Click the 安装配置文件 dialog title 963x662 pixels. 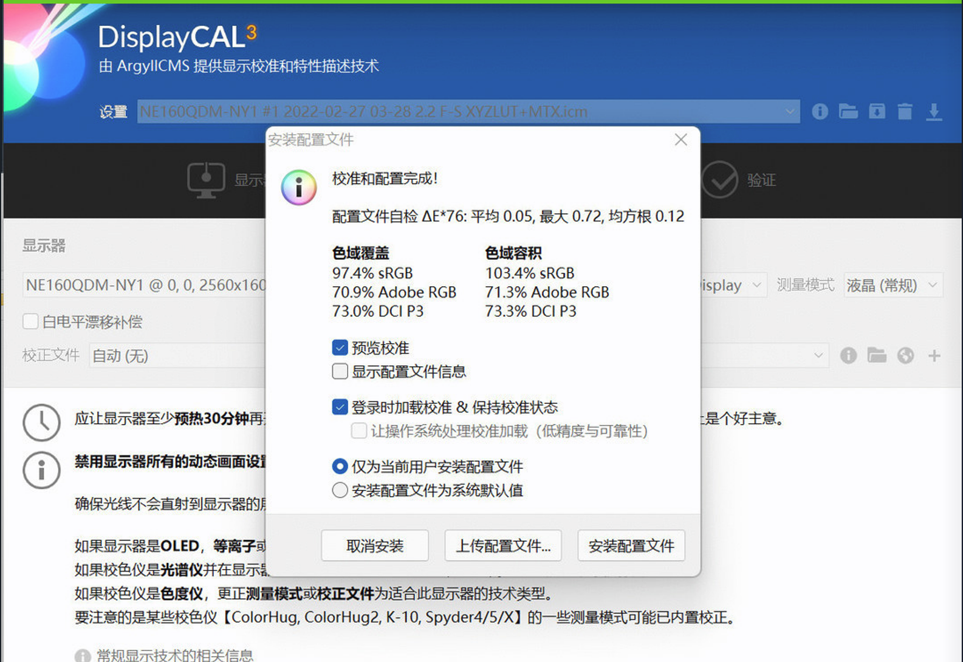click(311, 140)
